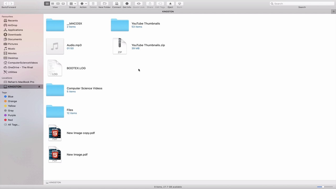
Task: Click the Edit Tags icon
Action: (160, 4)
